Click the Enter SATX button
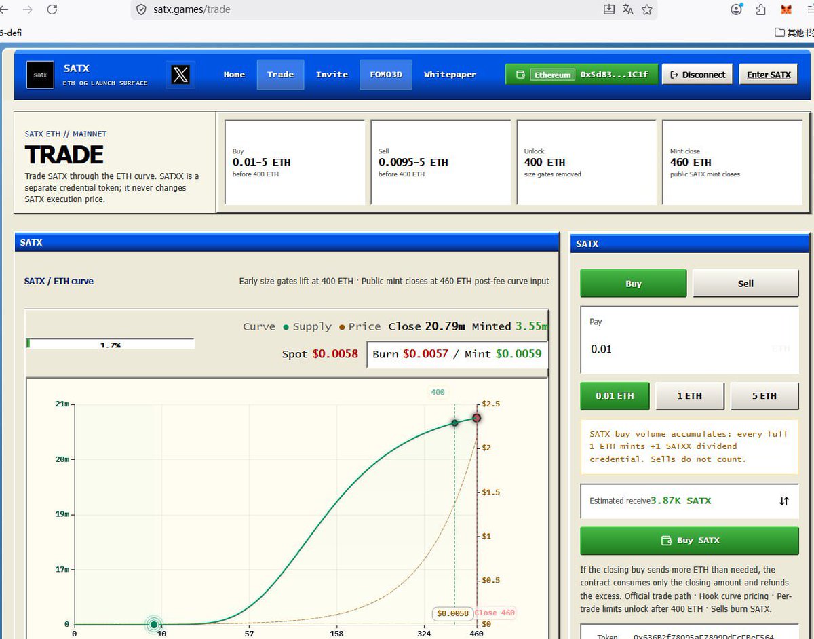Screen dimensions: 814x639 pos(769,75)
